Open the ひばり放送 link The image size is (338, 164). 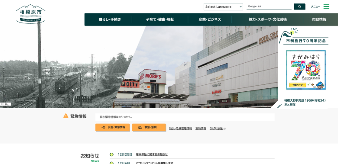pos(216,129)
